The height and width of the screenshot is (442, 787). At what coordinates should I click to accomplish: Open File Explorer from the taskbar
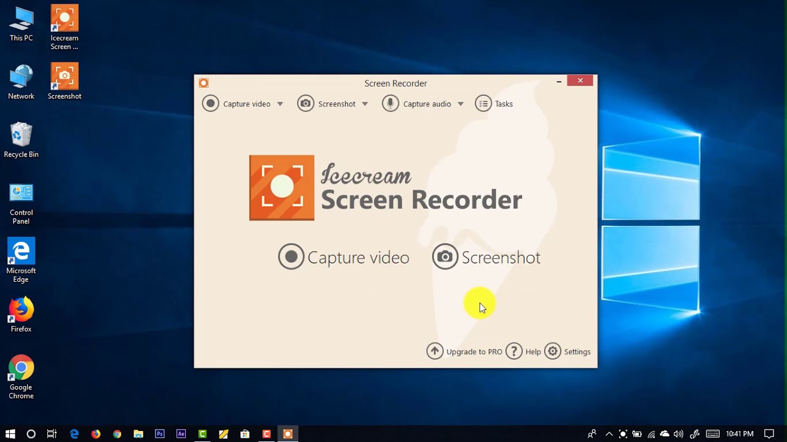point(138,433)
